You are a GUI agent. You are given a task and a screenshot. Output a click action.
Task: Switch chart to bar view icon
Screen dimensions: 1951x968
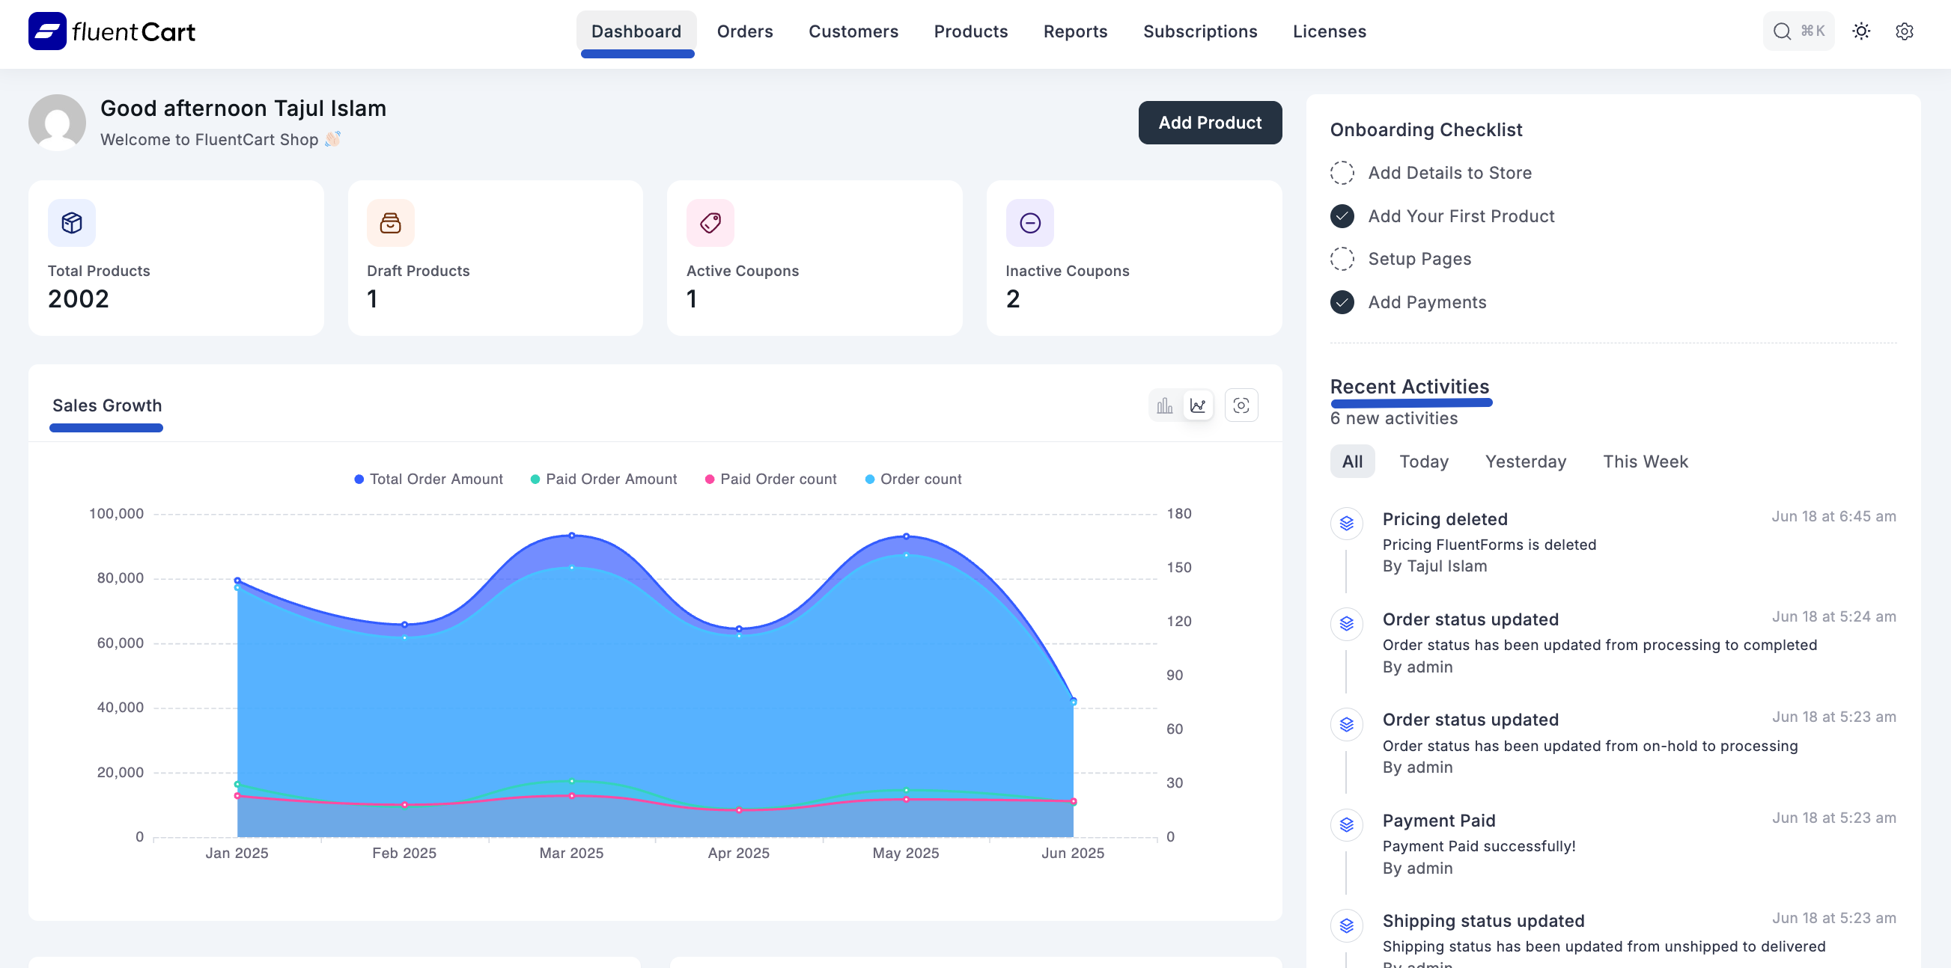pos(1164,405)
